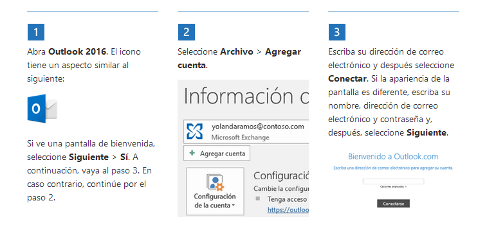The width and height of the screenshot is (487, 239).
Task: Click the Conectarse button
Action: 393,204
